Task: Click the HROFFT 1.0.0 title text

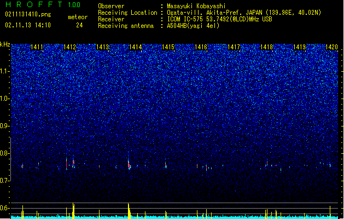Action: (43, 4)
